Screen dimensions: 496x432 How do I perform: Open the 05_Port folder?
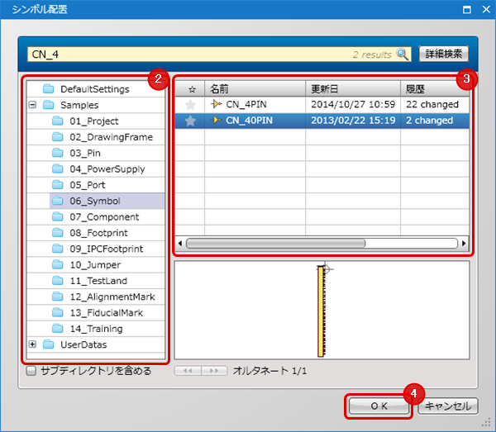tap(79, 185)
